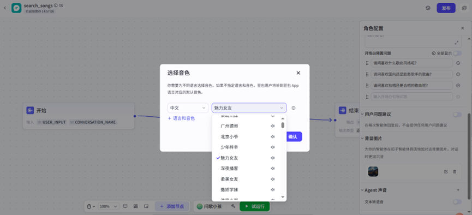
Task: Preview the 少年梓辛 voice speaker icon
Action: point(273,147)
